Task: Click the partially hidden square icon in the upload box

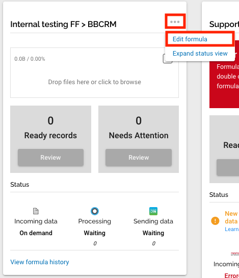Action: [x=168, y=59]
